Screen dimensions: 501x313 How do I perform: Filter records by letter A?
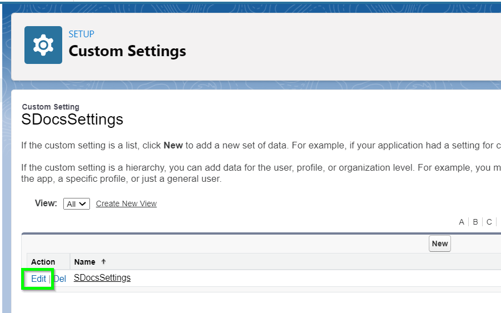pos(462,222)
